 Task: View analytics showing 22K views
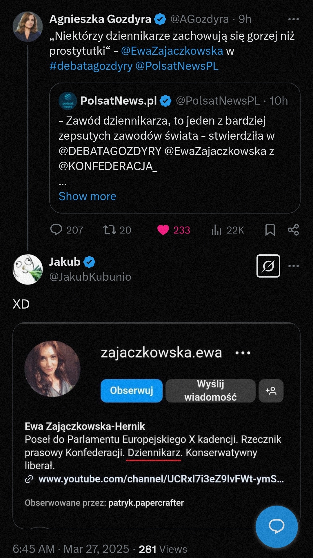pos(216,230)
